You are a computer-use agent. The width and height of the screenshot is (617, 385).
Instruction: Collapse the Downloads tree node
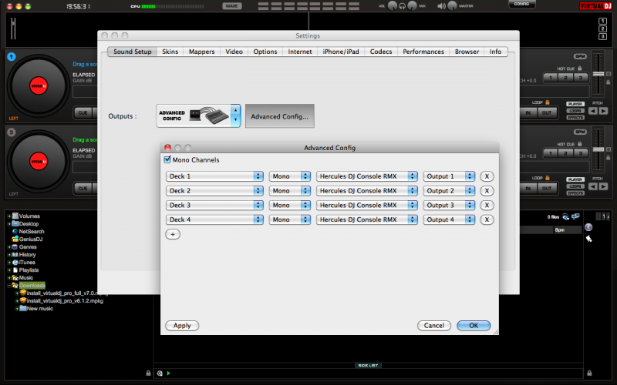point(9,286)
